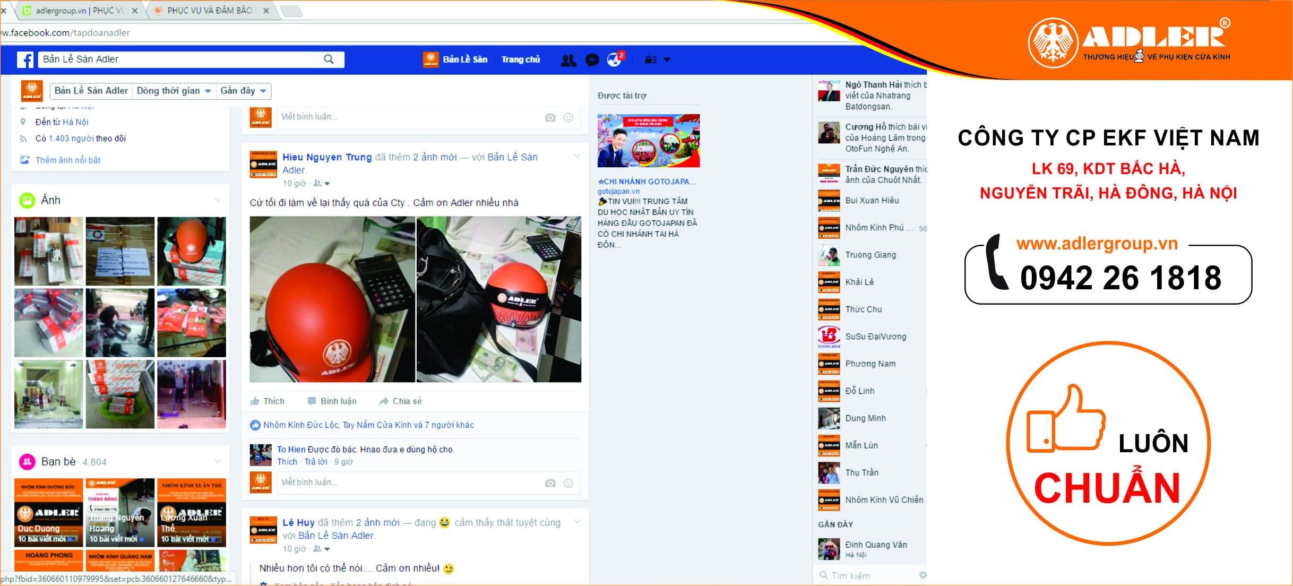Open the friend requests icon
This screenshot has height=586, width=1293.
568,60
